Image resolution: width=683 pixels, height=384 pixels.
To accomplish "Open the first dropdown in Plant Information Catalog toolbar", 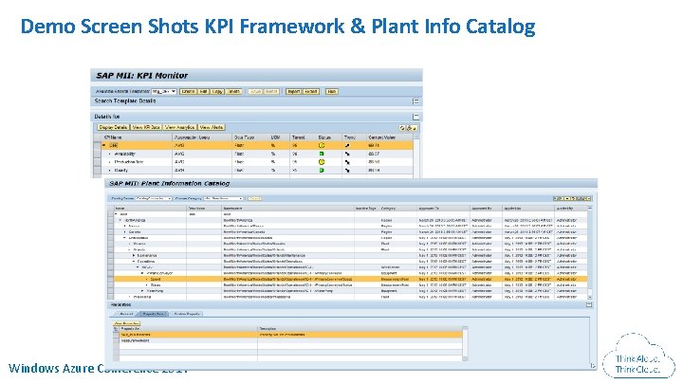I will 154,198.
